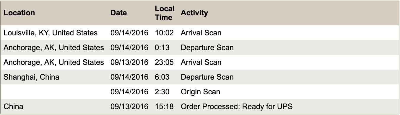Select the Louisville, KY, United States cell
This screenshot has height=115, width=400.
pyautogui.click(x=51, y=32)
